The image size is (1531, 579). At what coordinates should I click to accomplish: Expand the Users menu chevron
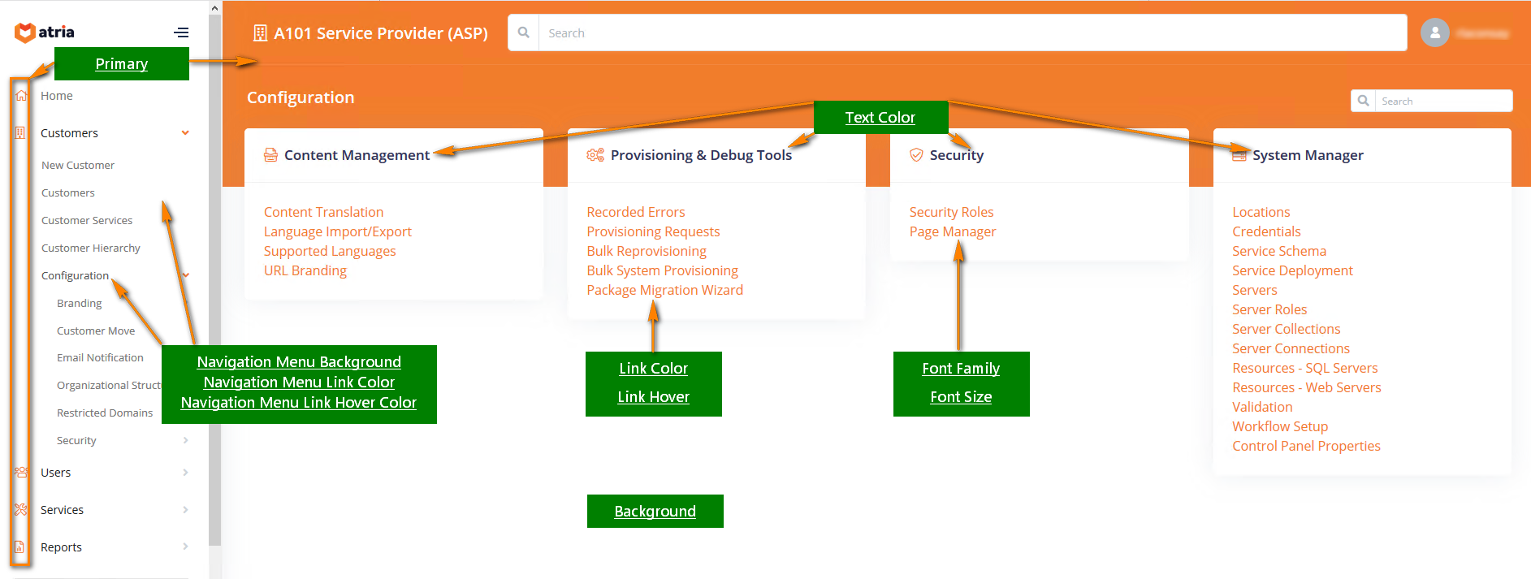(185, 473)
